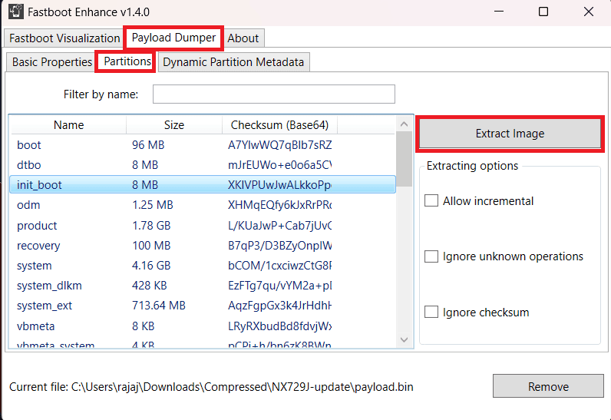Maximize the Fastboot Enhance window
Viewport: 611px width, 420px height.
(543, 12)
